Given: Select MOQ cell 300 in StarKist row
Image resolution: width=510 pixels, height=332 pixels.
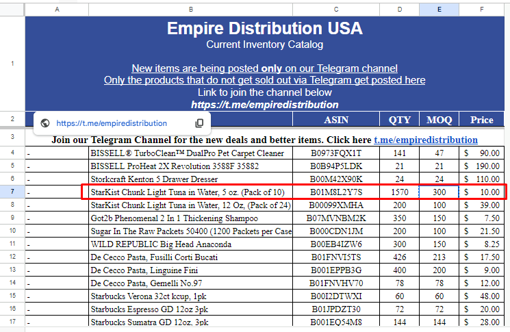Looking at the screenshot, I should point(439,192).
